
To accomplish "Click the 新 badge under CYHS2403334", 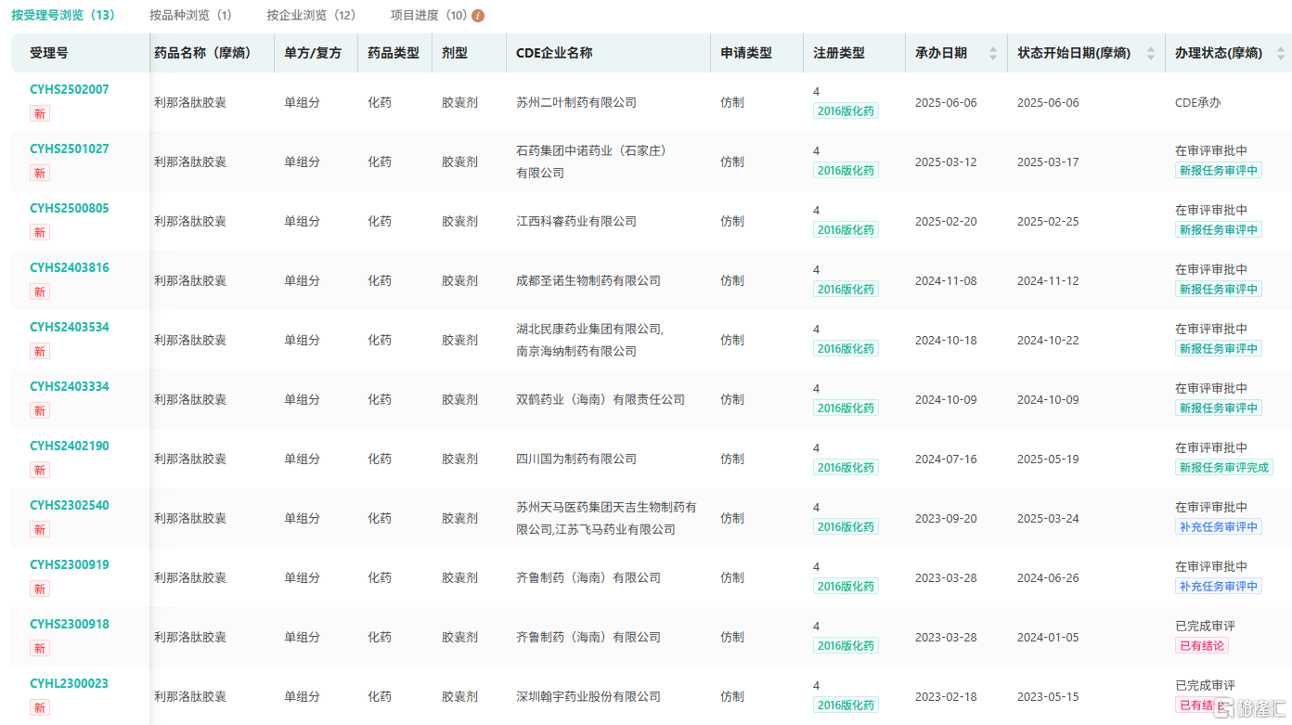I will pos(40,410).
